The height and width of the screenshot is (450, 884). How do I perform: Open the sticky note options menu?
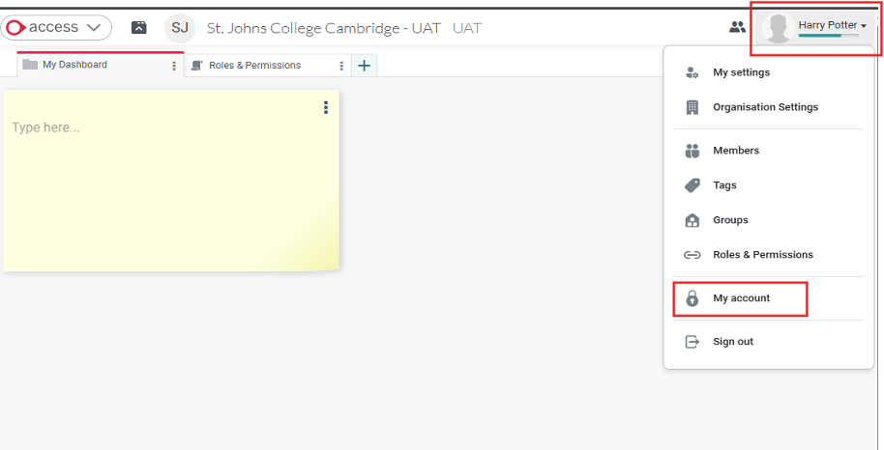pyautogui.click(x=326, y=107)
